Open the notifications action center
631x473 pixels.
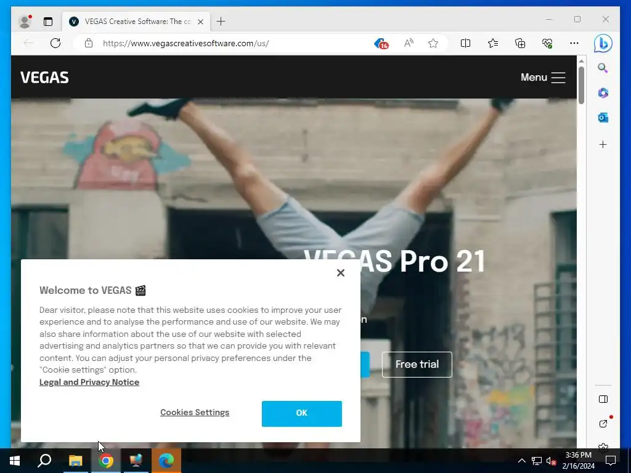click(611, 461)
